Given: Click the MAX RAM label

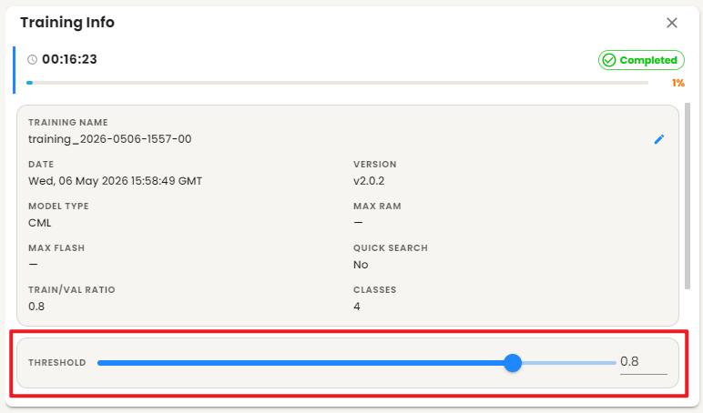Looking at the screenshot, I should (x=377, y=206).
